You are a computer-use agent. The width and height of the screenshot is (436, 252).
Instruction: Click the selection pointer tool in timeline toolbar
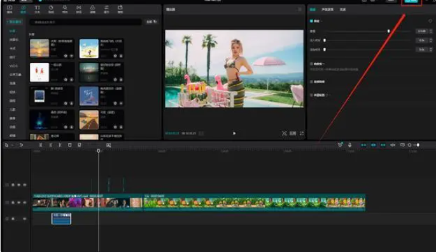(6, 145)
